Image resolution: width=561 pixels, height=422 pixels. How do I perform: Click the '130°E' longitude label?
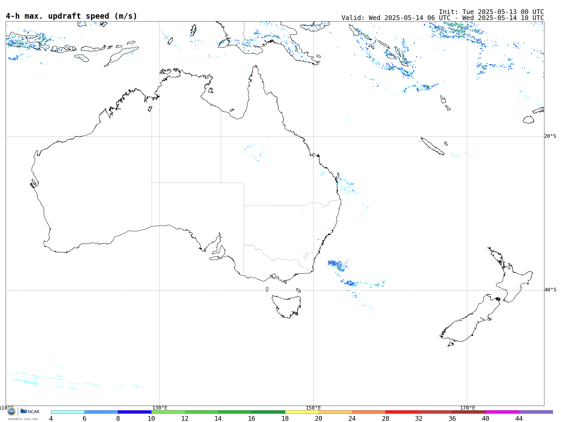pos(160,408)
